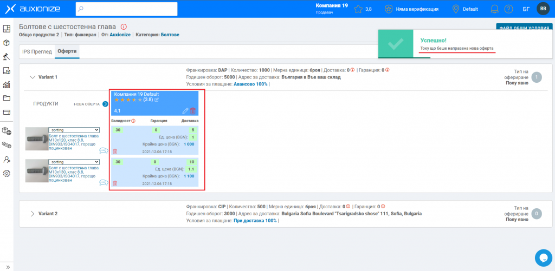Open chat bubble for M10x120 bolt
The image size is (555, 271).
tap(104, 151)
